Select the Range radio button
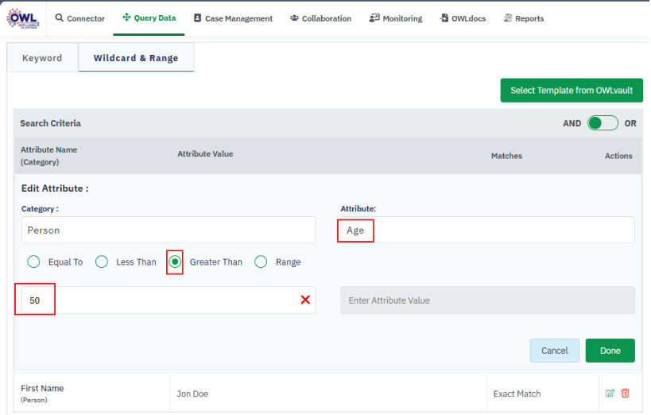 [x=261, y=262]
